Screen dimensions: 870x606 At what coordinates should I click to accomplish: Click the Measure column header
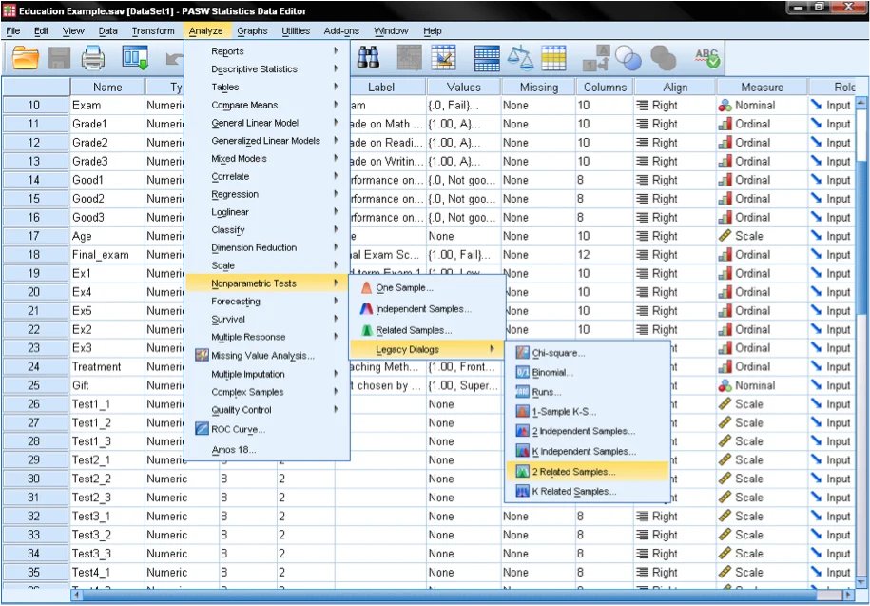click(762, 88)
